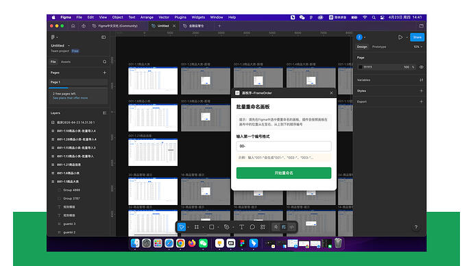473x266 pixels.
Task: Open Firefox in the Dock
Action: 192,243
